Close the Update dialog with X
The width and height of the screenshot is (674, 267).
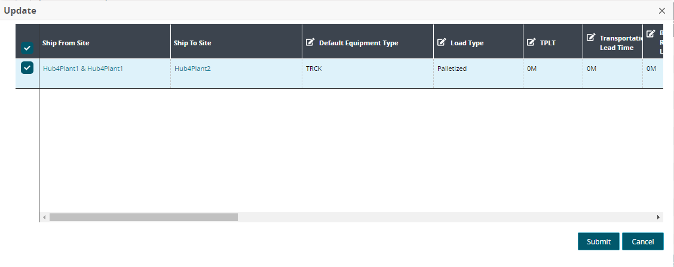661,11
